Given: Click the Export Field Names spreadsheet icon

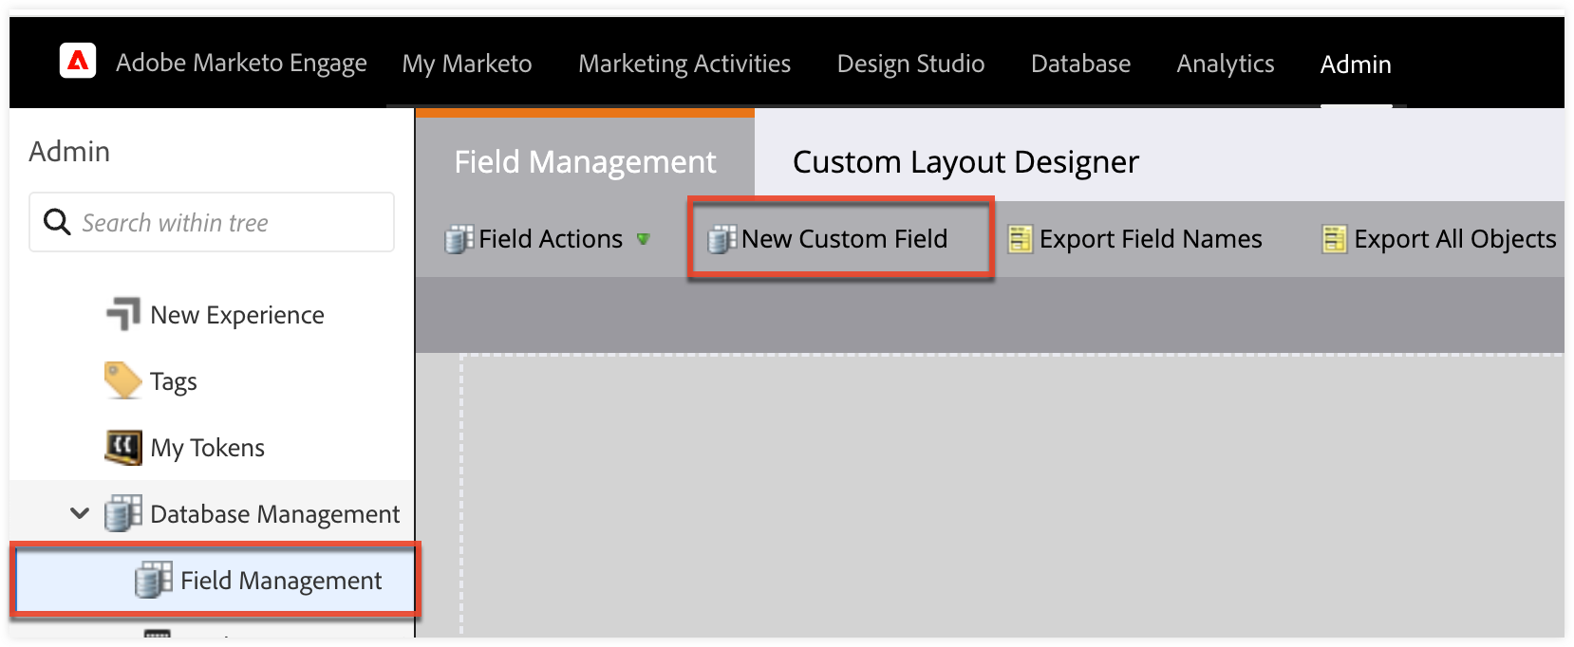Looking at the screenshot, I should tap(1021, 239).
